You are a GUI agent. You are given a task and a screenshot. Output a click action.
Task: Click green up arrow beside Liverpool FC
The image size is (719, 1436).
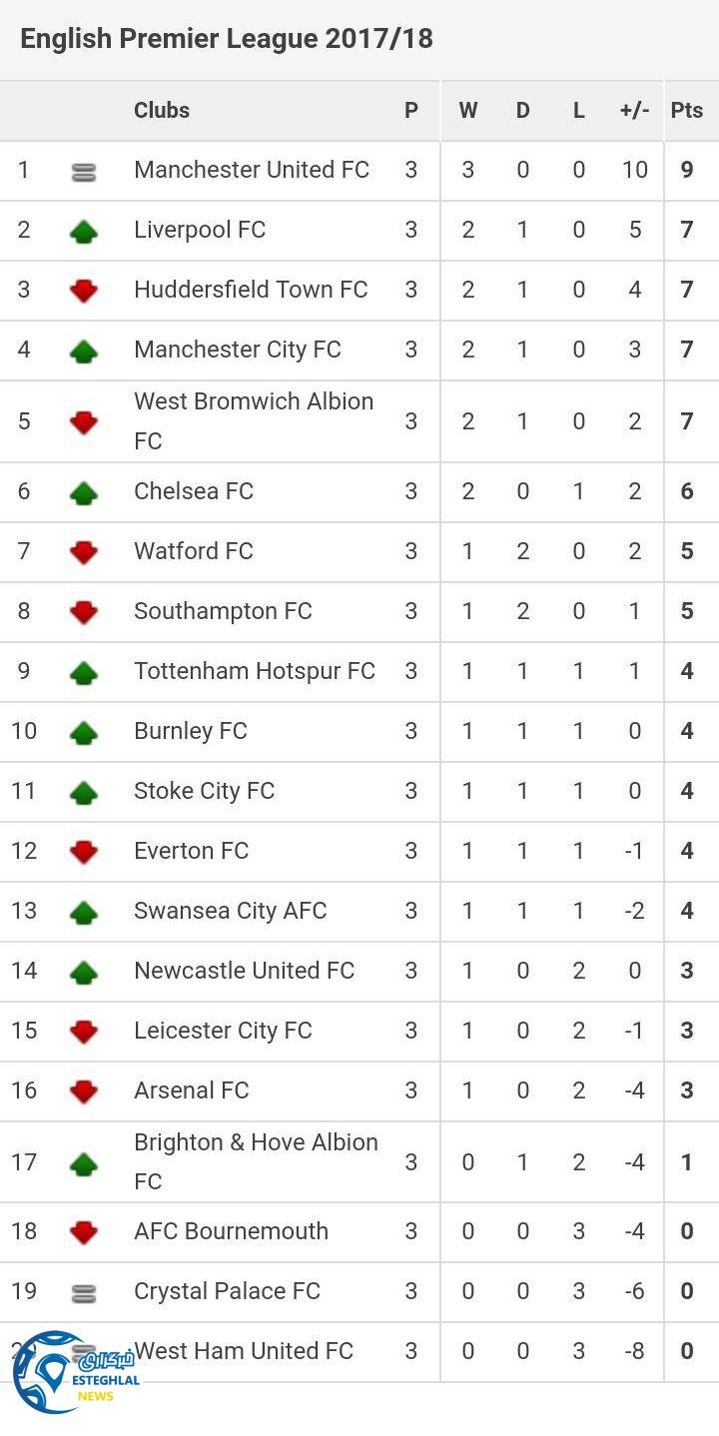pyautogui.click(x=84, y=232)
